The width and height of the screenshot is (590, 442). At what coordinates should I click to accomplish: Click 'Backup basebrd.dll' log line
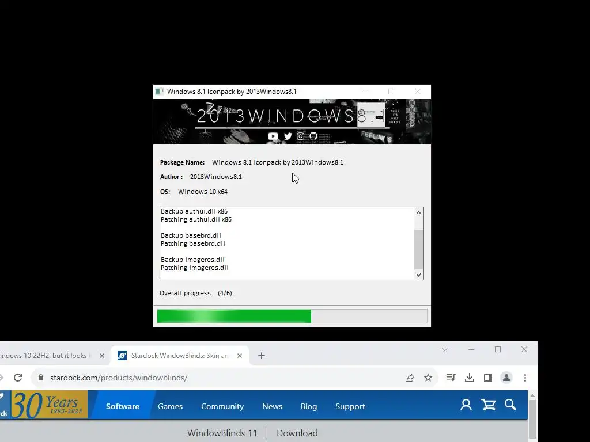[x=191, y=235]
